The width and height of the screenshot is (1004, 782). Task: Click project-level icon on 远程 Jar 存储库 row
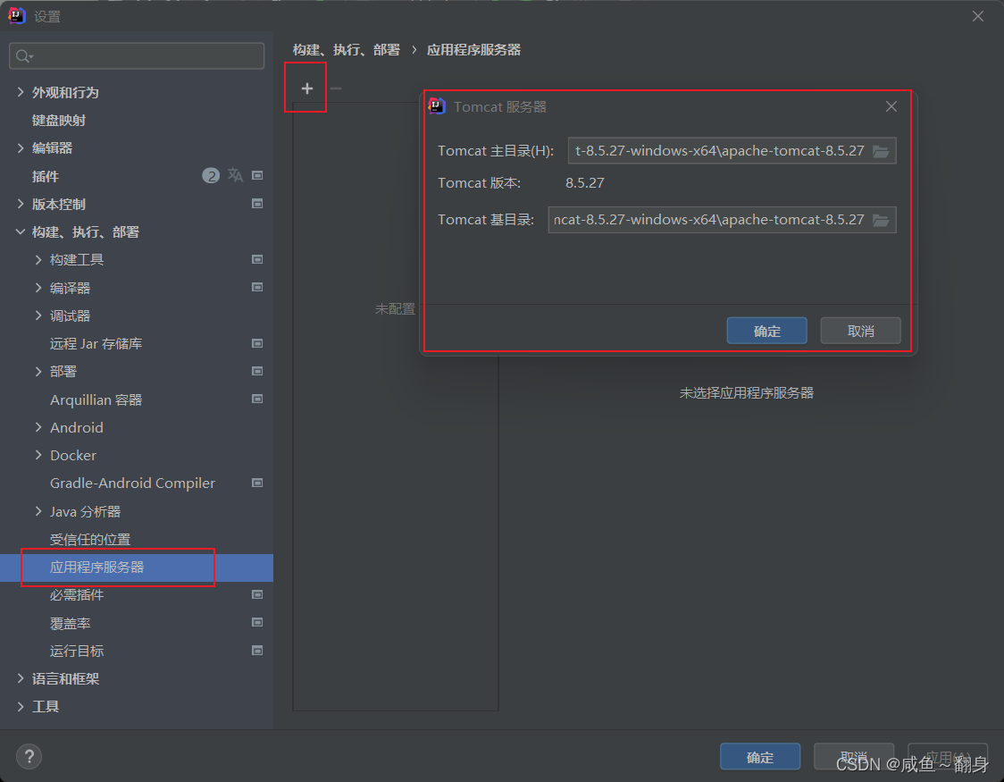click(x=257, y=343)
